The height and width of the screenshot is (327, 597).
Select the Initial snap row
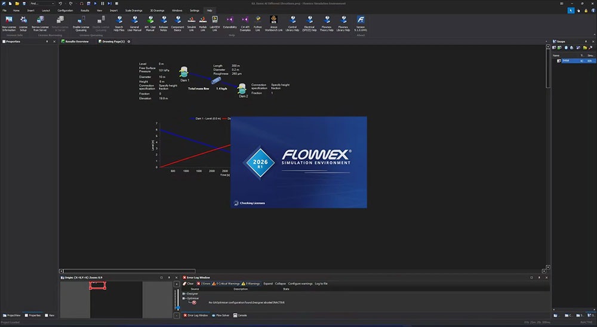[575, 60]
